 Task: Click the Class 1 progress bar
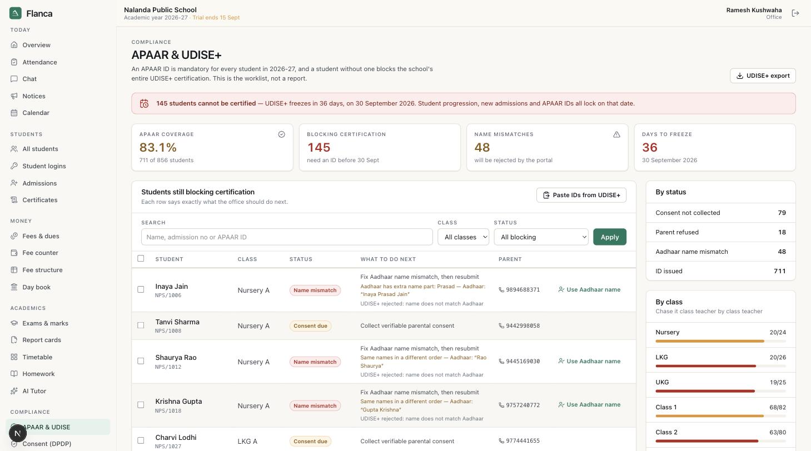720,416
